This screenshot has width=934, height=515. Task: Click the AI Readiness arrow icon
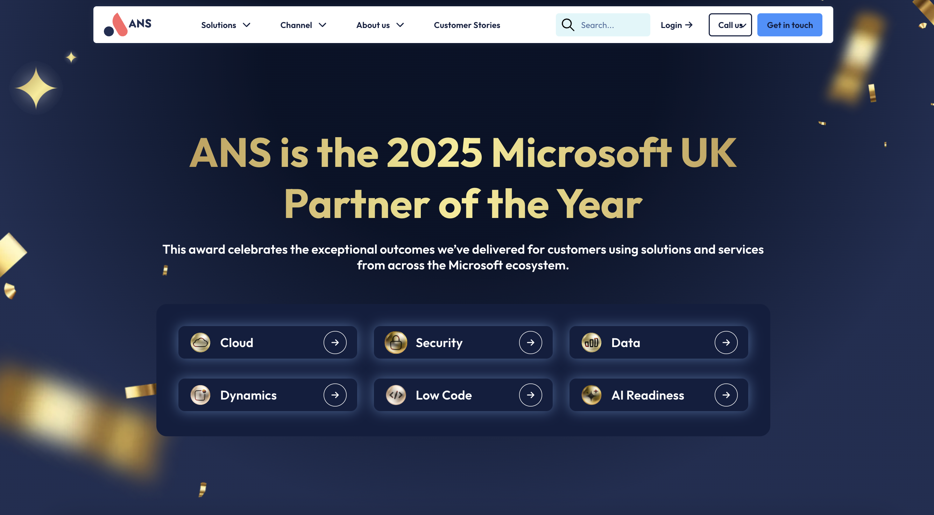click(726, 395)
